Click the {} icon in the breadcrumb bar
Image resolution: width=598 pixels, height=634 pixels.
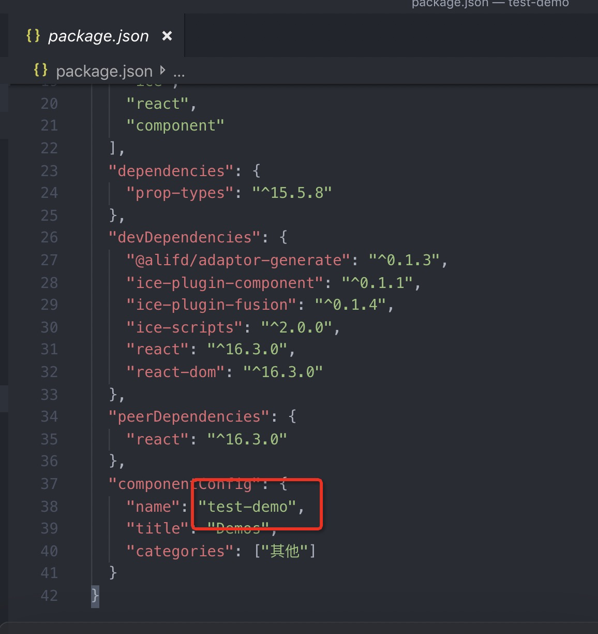coord(41,70)
